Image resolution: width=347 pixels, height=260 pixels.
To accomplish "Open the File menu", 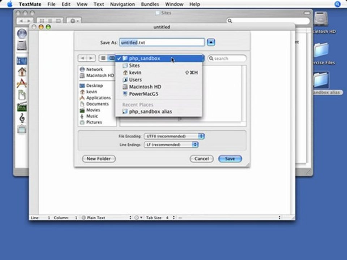I will pyautogui.click(x=51, y=4).
